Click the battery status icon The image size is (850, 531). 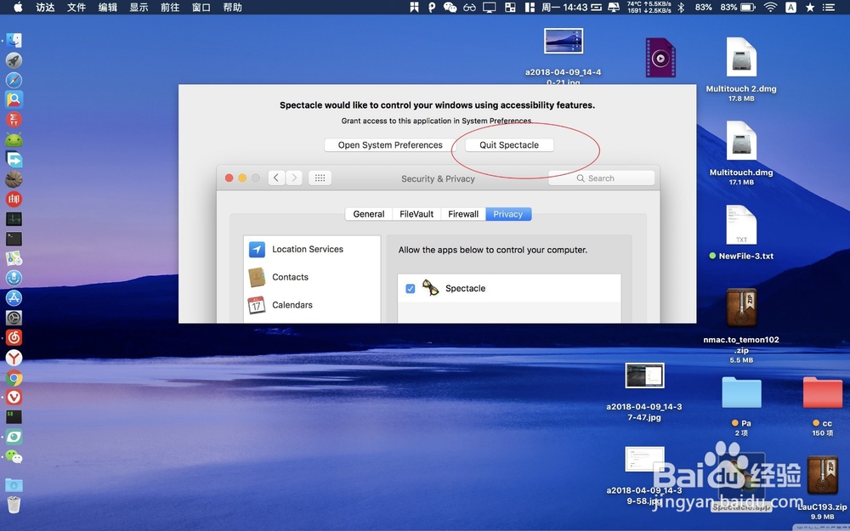[748, 7]
